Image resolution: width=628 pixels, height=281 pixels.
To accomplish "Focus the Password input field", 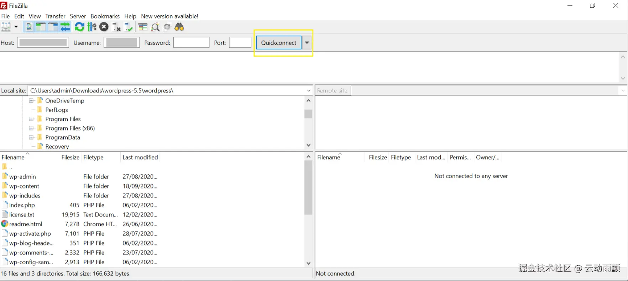I will (191, 43).
